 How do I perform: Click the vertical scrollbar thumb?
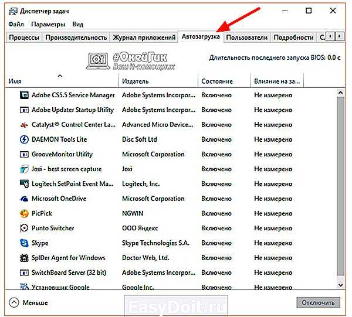[x=340, y=186]
